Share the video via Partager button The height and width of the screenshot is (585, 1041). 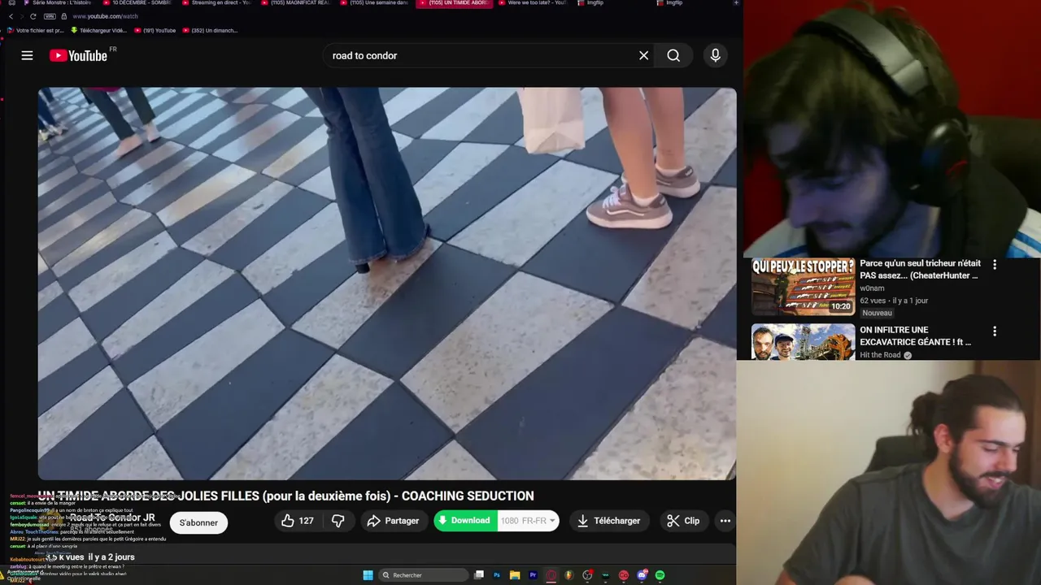[x=393, y=521]
